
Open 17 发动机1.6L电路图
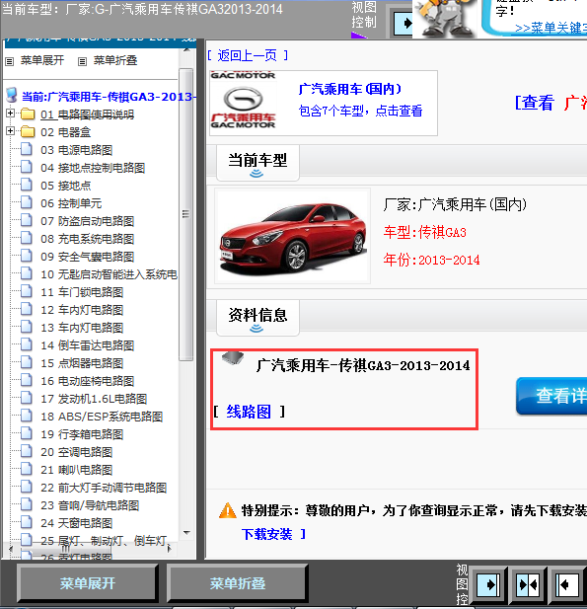pyautogui.click(x=94, y=399)
